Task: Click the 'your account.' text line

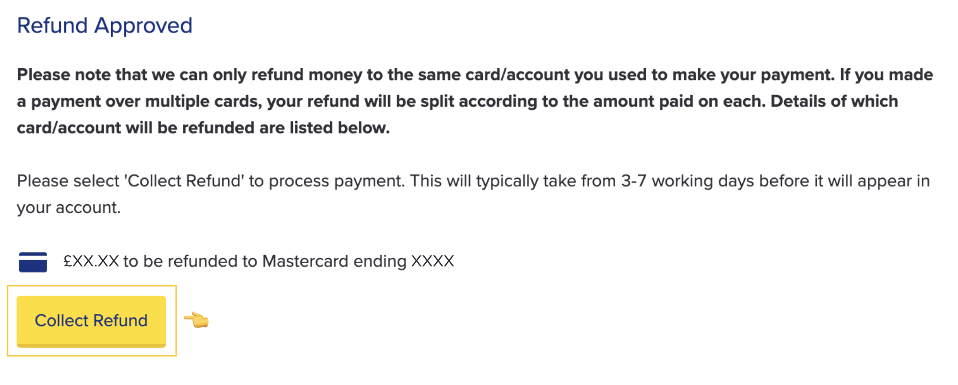Action: pyautogui.click(x=69, y=208)
